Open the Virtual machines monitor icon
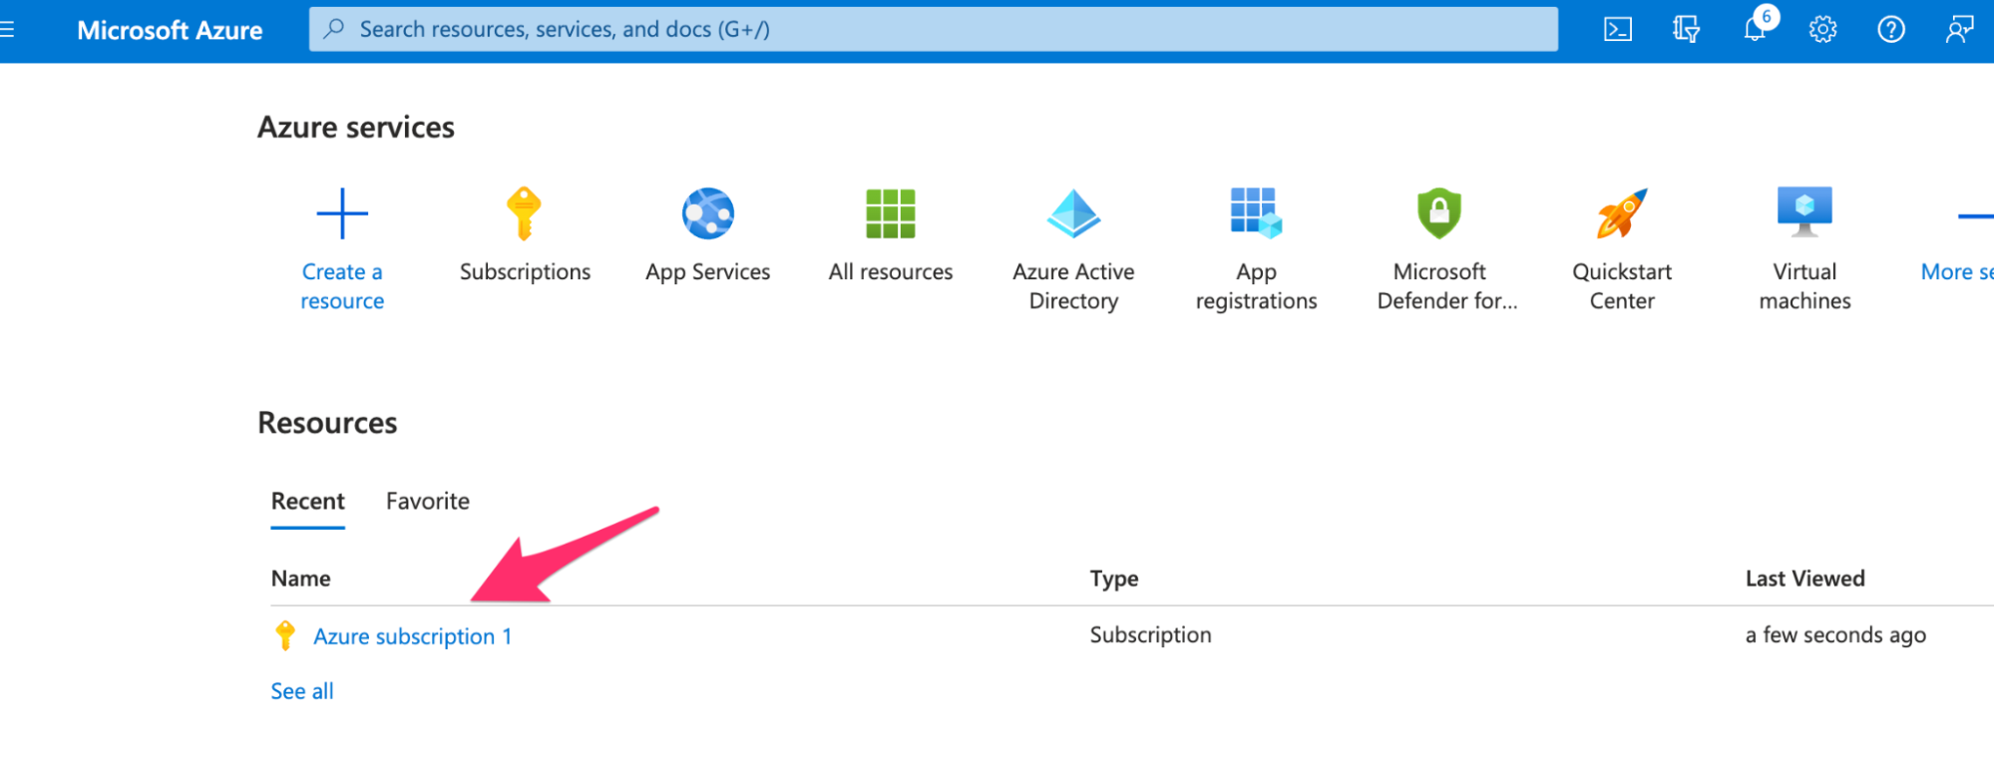The image size is (1994, 776). click(1804, 211)
